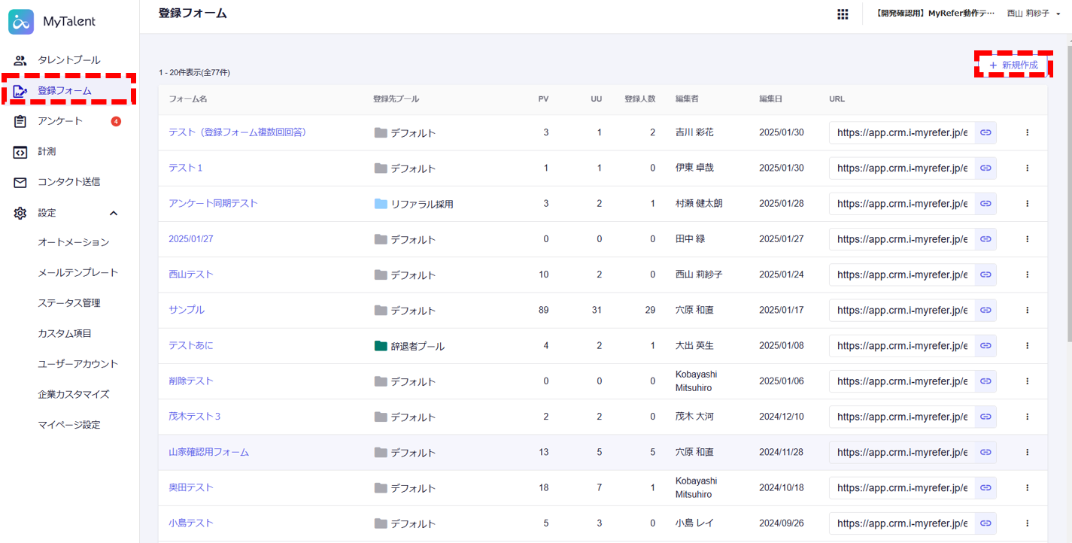
Task: Copy link for サンプル form URL
Action: 985,310
